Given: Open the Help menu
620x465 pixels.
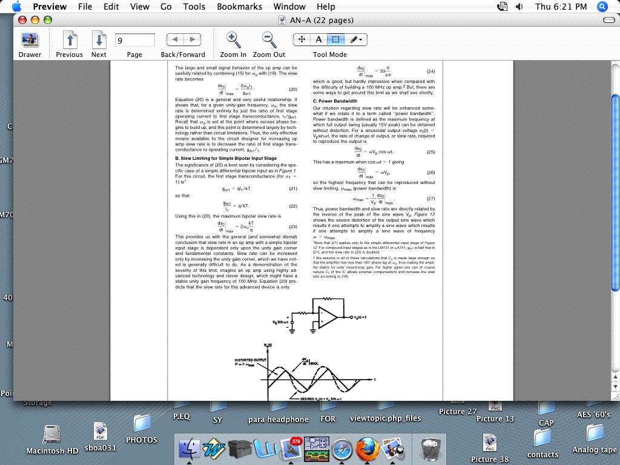Looking at the screenshot, I should click(326, 6).
